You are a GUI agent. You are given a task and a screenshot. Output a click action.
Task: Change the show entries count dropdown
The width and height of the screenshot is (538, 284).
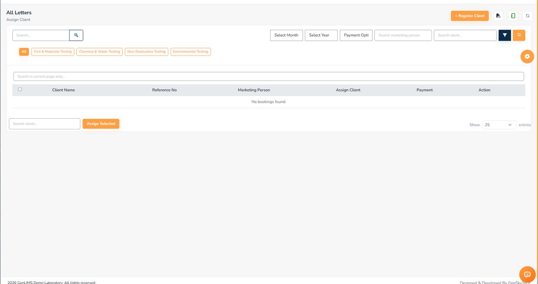pos(499,125)
